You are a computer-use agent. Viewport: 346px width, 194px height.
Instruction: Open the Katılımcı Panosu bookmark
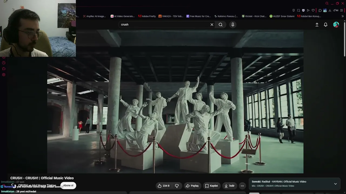[226, 16]
